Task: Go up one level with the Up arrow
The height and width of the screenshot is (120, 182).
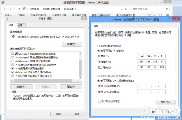Action: click(19, 9)
